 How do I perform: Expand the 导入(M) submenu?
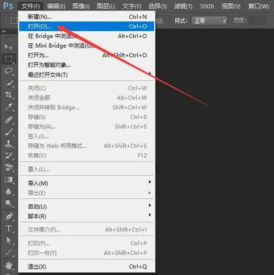(x=87, y=183)
